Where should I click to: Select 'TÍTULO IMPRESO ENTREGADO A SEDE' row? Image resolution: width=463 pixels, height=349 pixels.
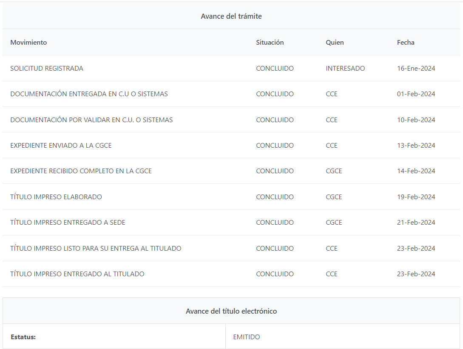pos(68,223)
